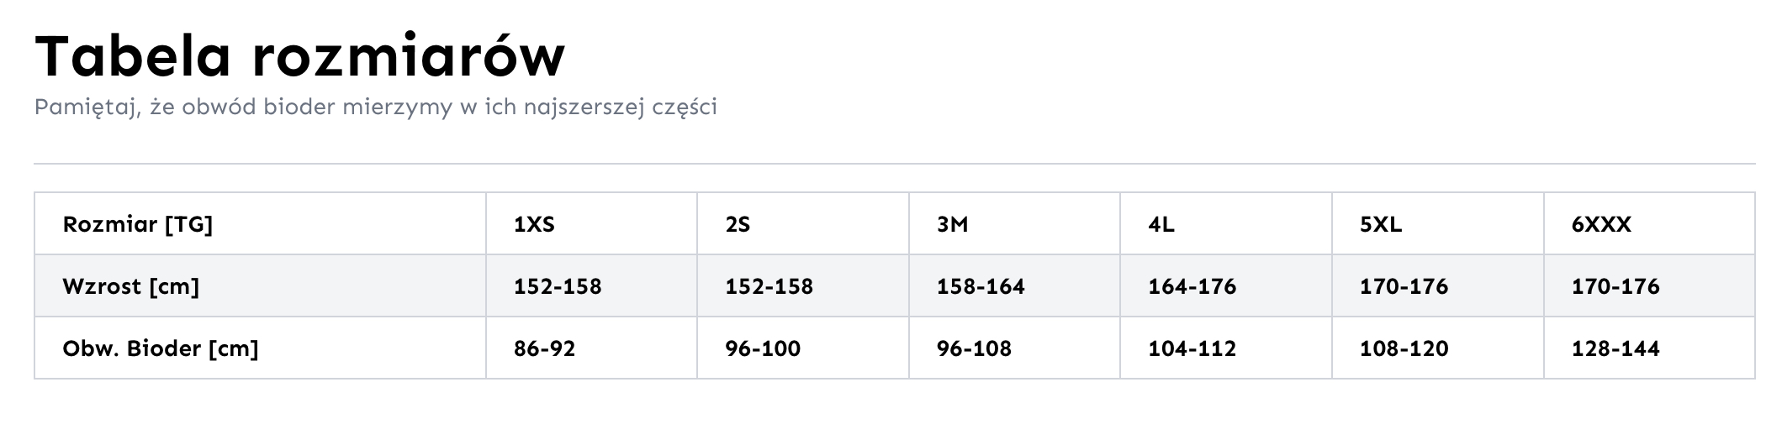Screen dimensions: 1782x445
Task: Click the "Obw. Bioder [cm]" row label
Action: [x=161, y=349]
